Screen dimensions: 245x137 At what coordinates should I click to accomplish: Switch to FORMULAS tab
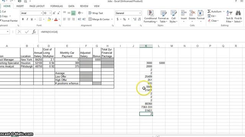[57, 6]
